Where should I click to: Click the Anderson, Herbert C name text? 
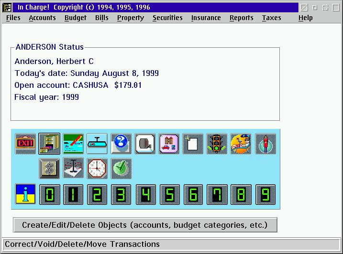point(54,61)
